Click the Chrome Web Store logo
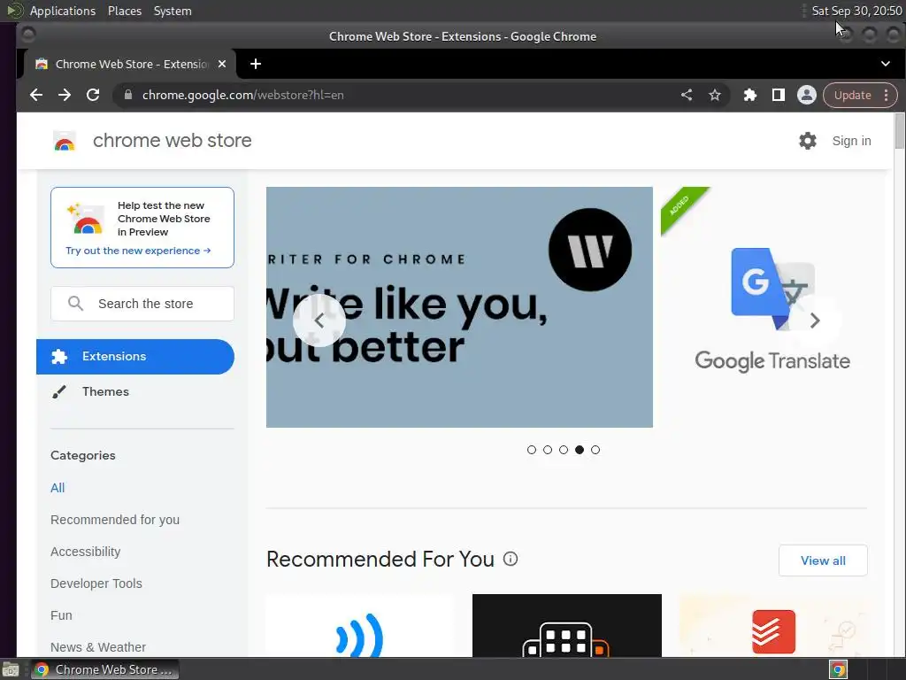 64,141
